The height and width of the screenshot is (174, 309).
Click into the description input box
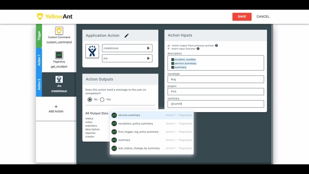(x=216, y=63)
